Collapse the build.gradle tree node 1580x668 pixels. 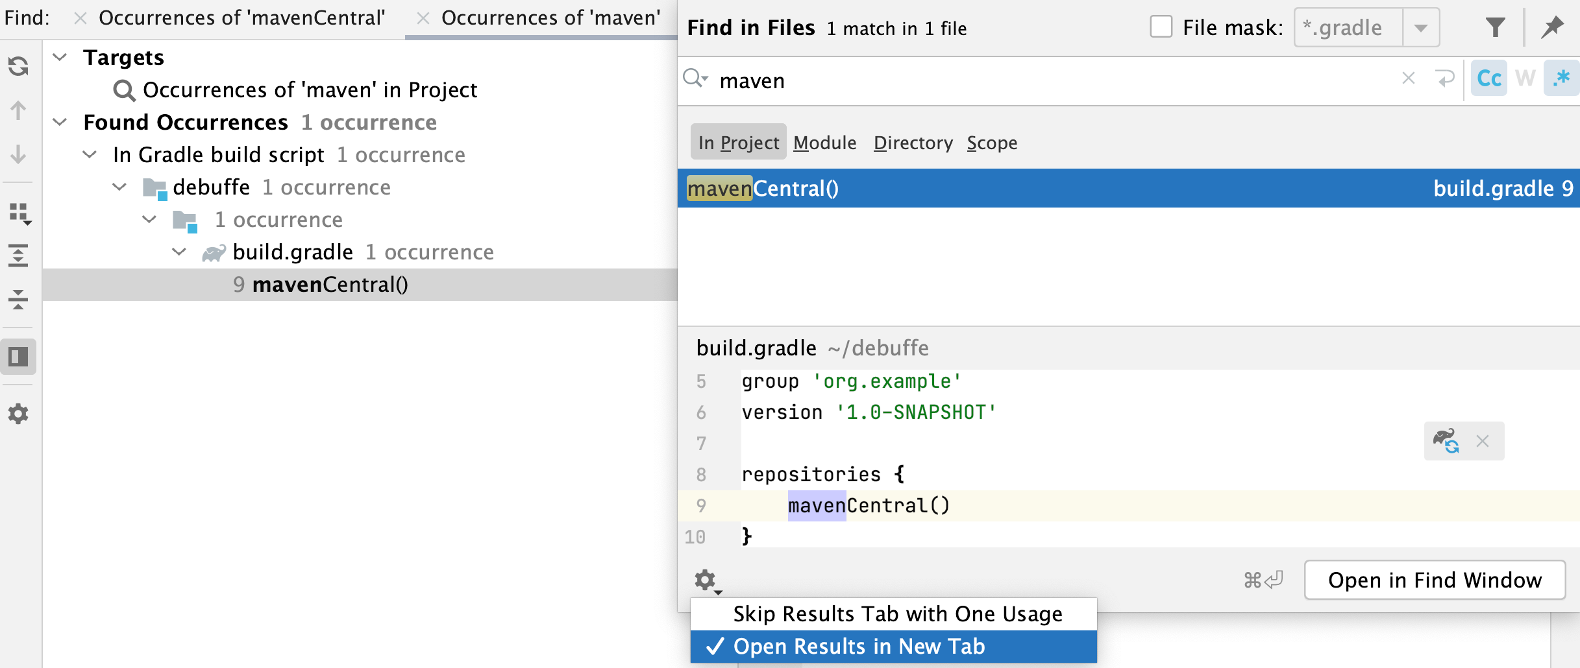pyautogui.click(x=179, y=252)
